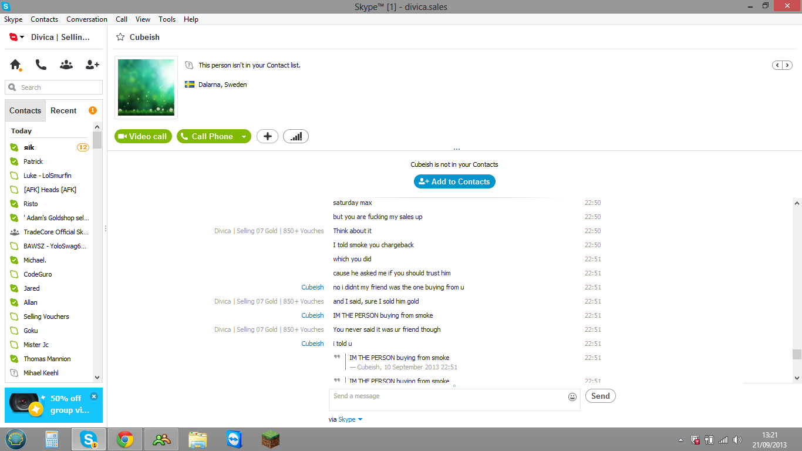The height and width of the screenshot is (451, 802).
Task: Open TeamViewer from the taskbar
Action: [x=234, y=439]
